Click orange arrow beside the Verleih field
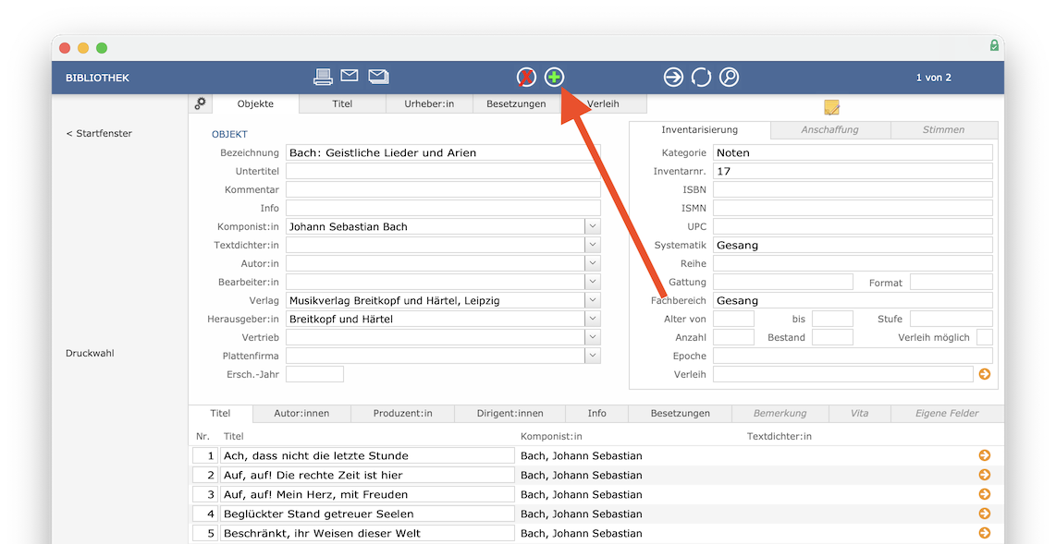This screenshot has width=1056, height=544. (x=985, y=374)
